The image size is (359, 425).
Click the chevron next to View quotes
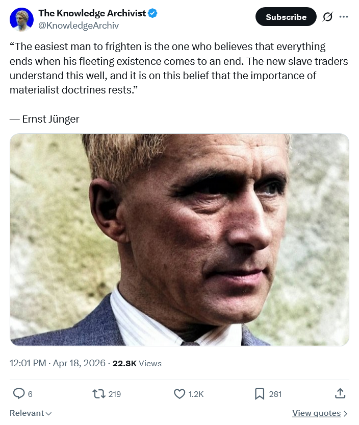pos(346,413)
